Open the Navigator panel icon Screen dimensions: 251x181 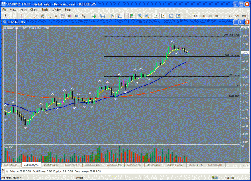[120, 16]
